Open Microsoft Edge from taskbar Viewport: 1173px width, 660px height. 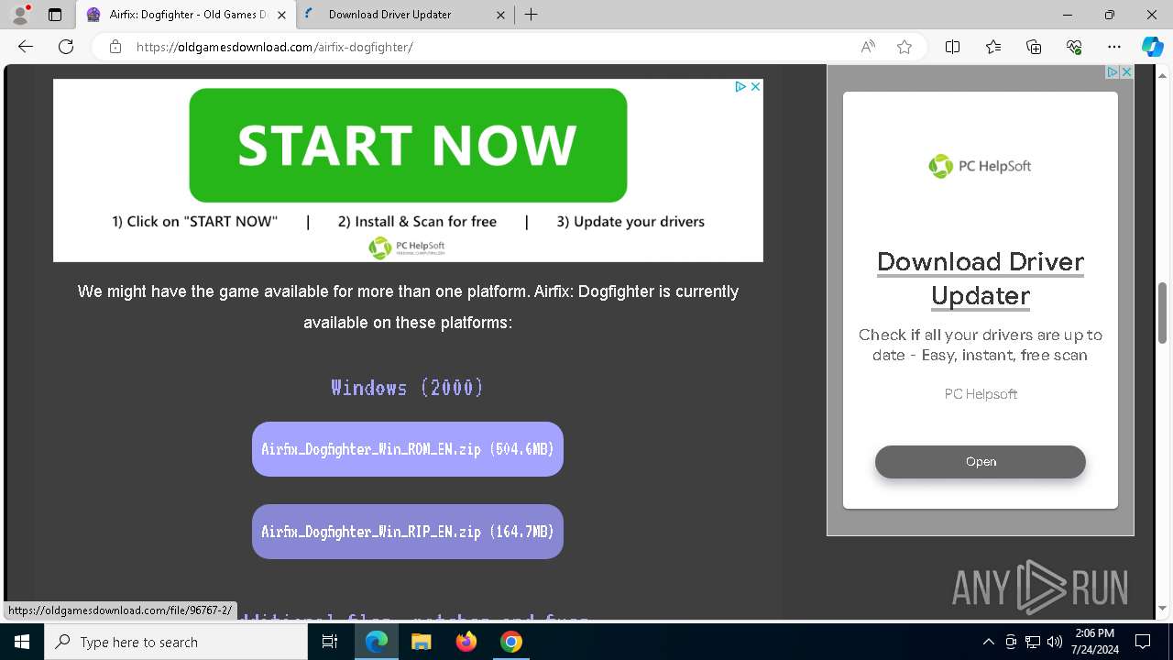(377, 642)
